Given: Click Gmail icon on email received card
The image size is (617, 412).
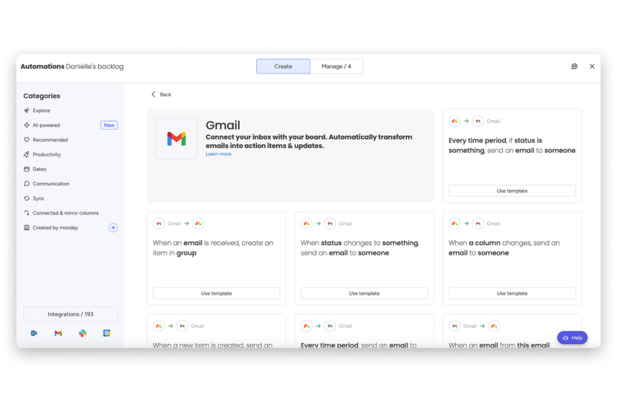Looking at the screenshot, I should point(159,224).
